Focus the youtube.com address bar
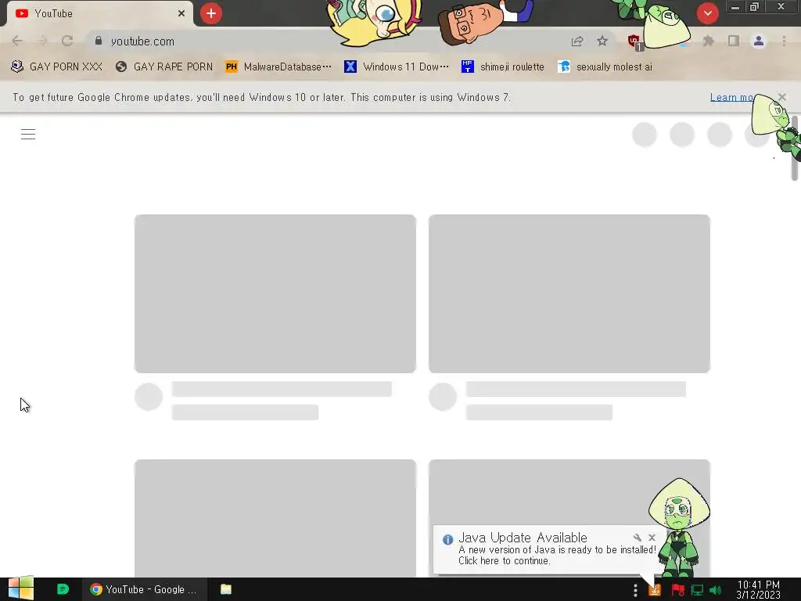Viewport: 801px width, 601px height. click(x=327, y=41)
